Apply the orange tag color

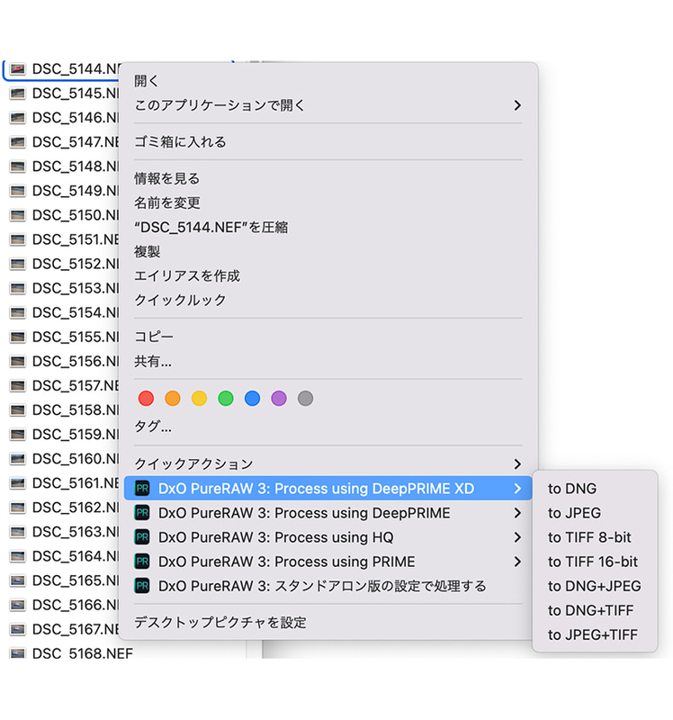173,398
